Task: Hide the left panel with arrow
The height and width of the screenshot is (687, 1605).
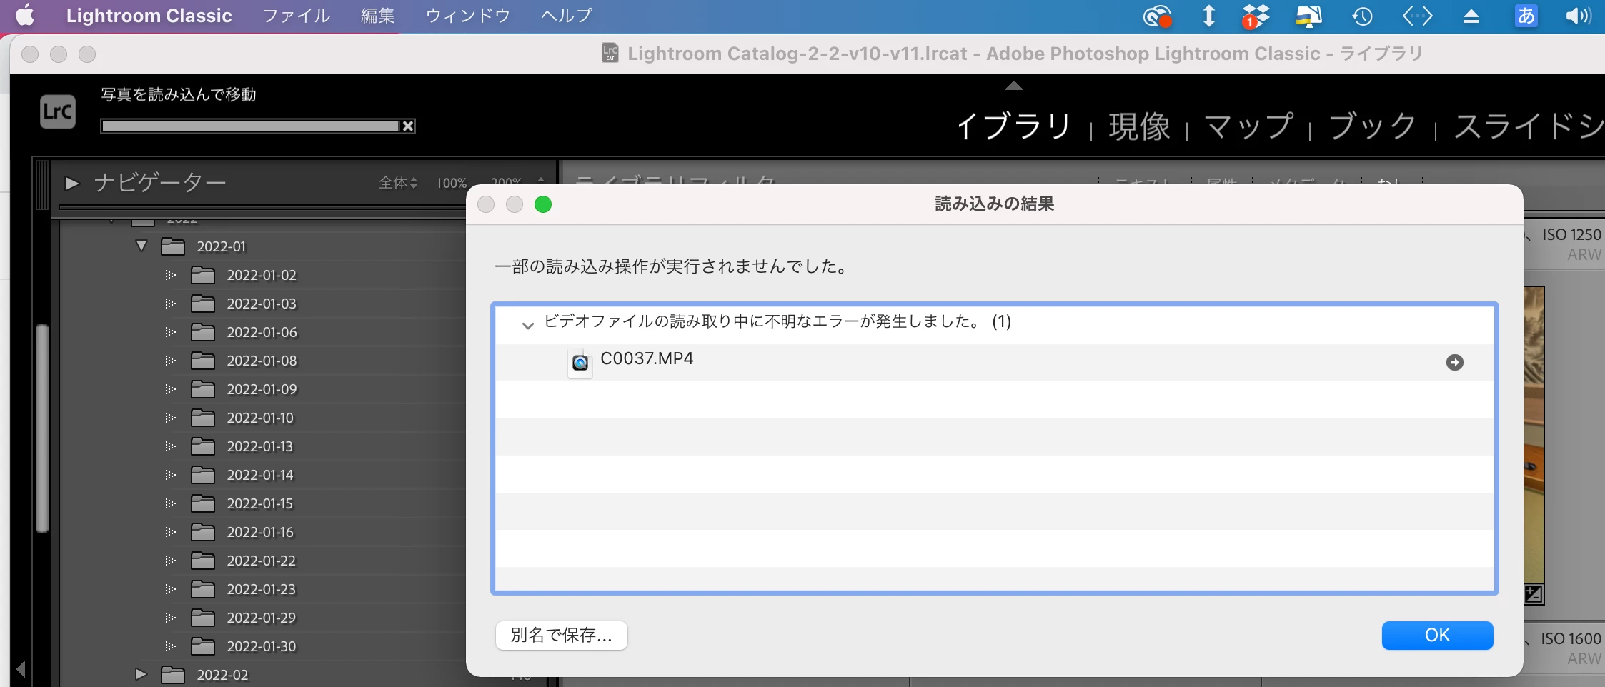Action: (x=21, y=669)
